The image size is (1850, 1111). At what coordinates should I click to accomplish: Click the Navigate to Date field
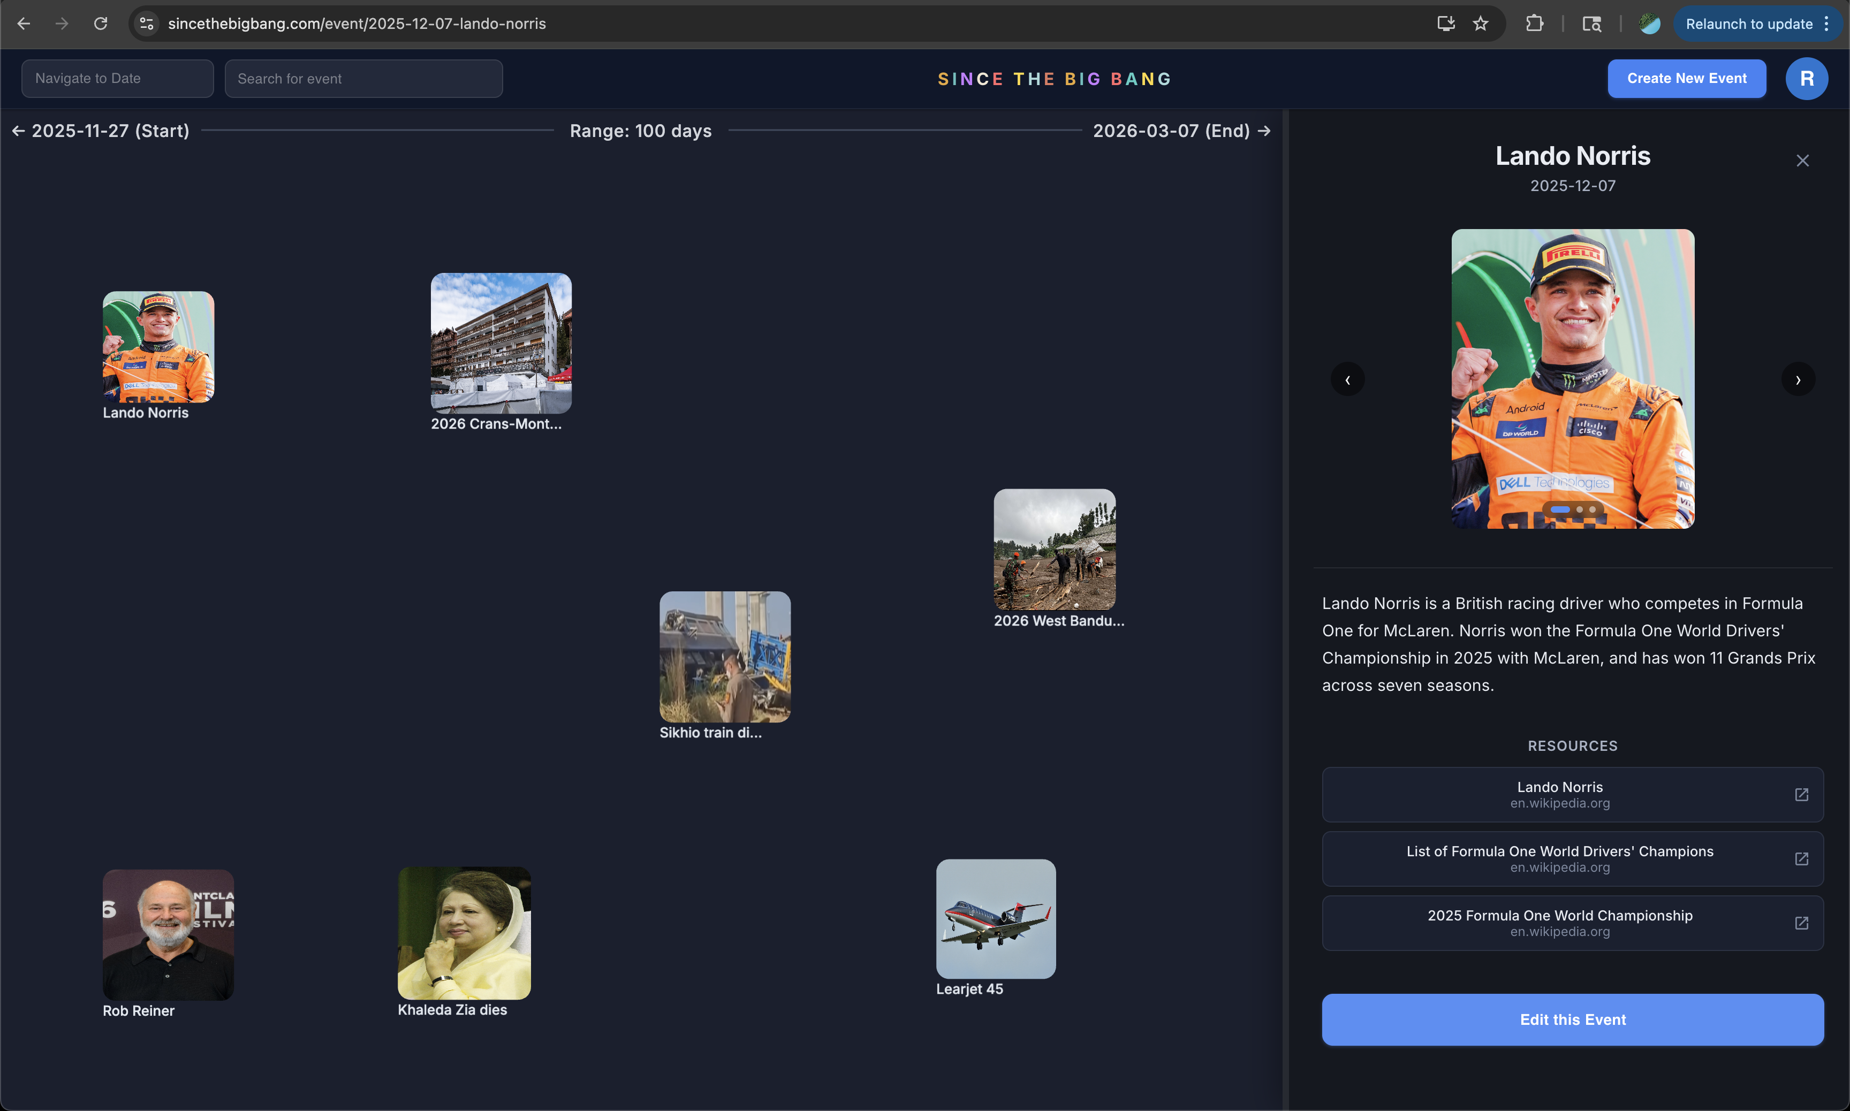coord(118,79)
